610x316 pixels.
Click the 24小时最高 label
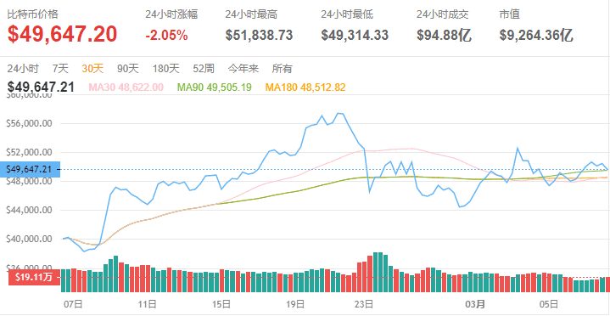point(251,14)
